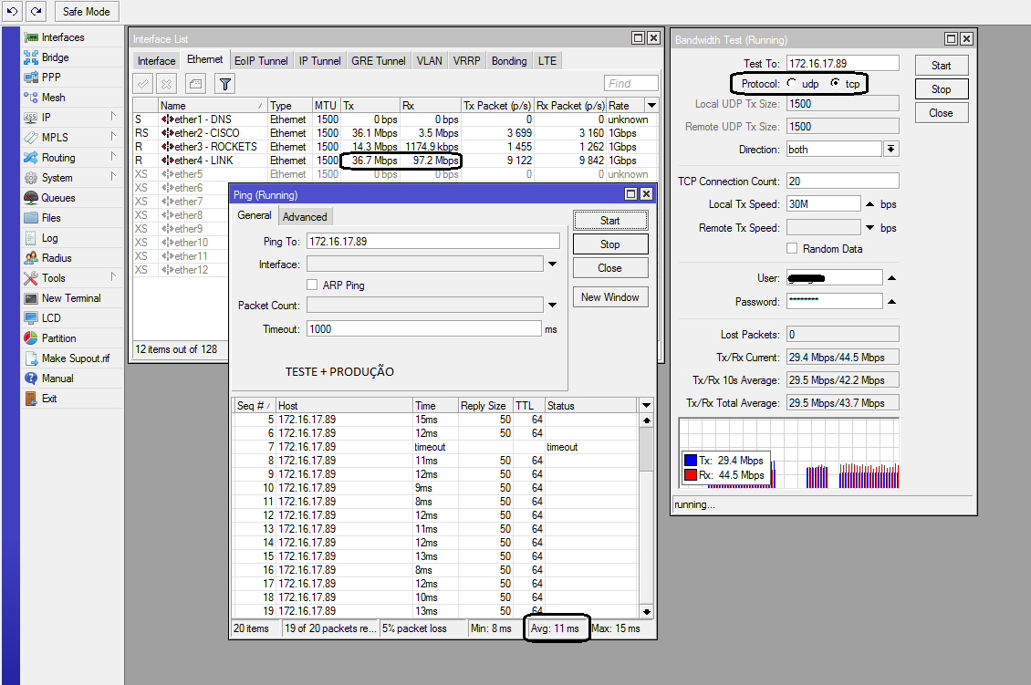Click the Ping To address field
The height and width of the screenshot is (685, 1031).
click(x=432, y=242)
